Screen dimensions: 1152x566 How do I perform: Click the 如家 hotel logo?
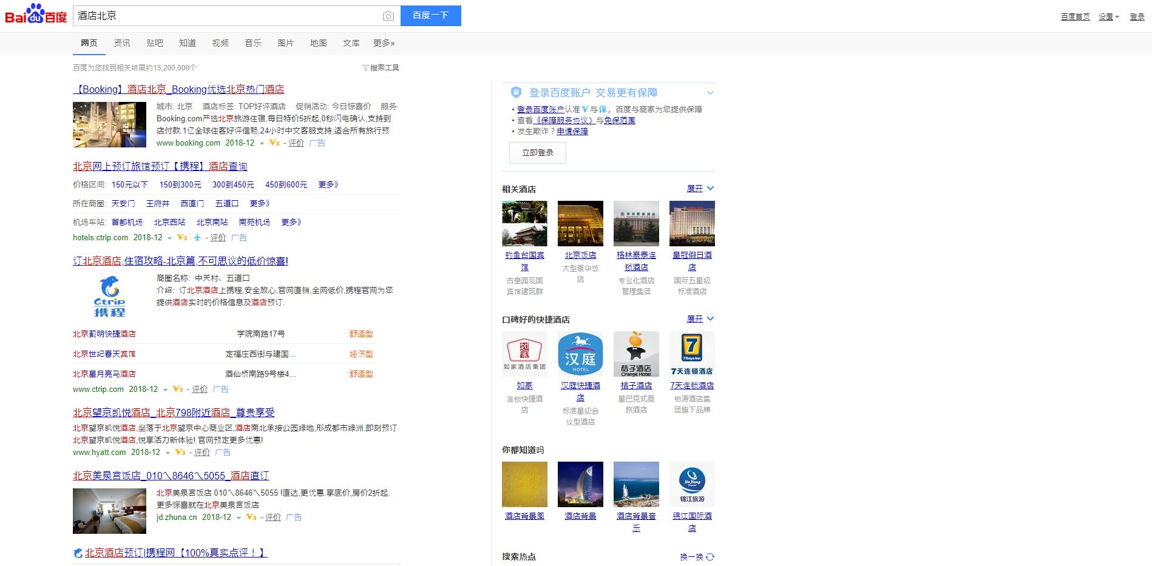[x=524, y=354]
